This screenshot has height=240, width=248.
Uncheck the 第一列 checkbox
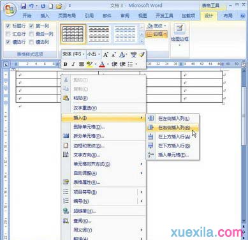[x=31, y=26]
